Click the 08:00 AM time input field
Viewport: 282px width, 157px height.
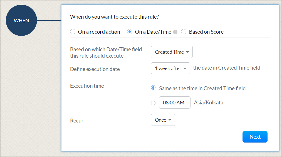pyautogui.click(x=175, y=103)
